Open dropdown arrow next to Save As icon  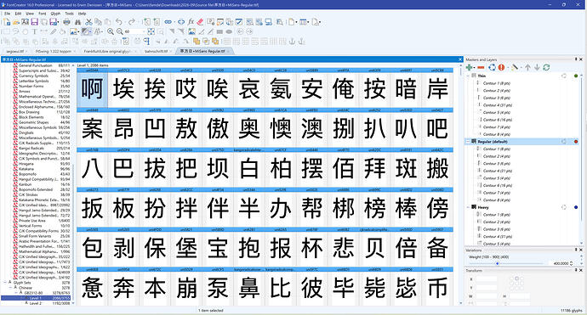[58, 22]
